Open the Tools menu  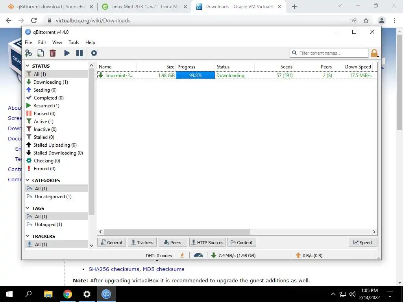coord(74,42)
